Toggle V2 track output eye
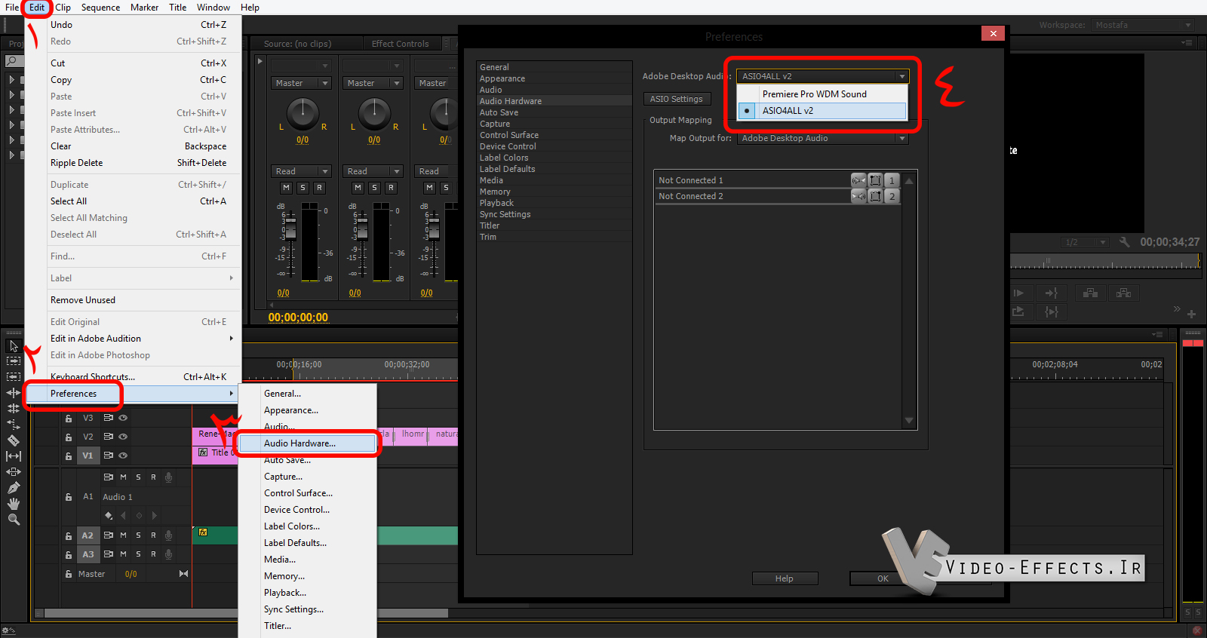The height and width of the screenshot is (638, 1207). [123, 437]
